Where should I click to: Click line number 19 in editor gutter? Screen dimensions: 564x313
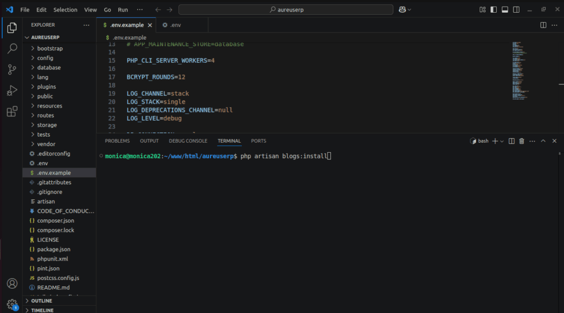point(112,94)
